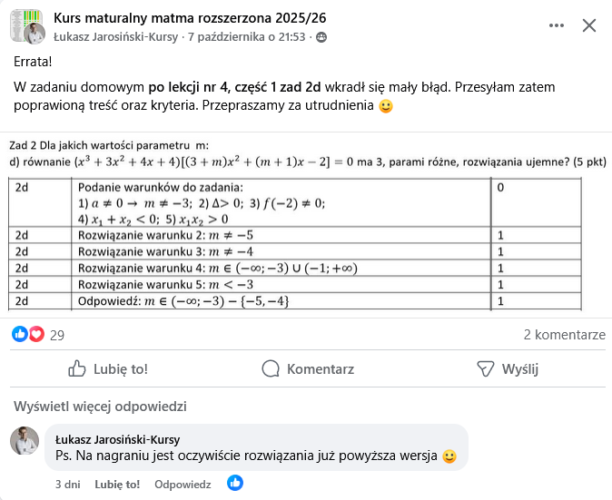Like the comment via its Lubię to! link

tap(117, 485)
